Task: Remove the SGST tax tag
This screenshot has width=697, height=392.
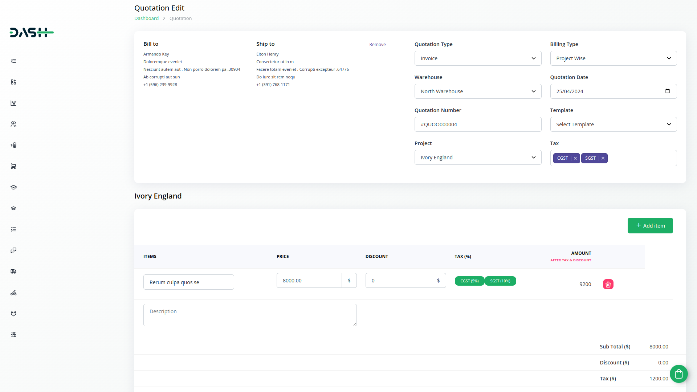Action: pyautogui.click(x=603, y=158)
